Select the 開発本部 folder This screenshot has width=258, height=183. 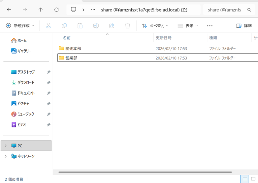[x=73, y=48]
